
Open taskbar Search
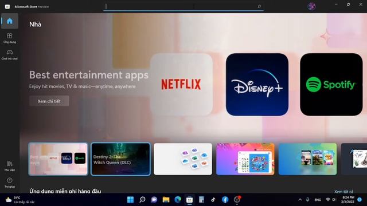click(142, 200)
